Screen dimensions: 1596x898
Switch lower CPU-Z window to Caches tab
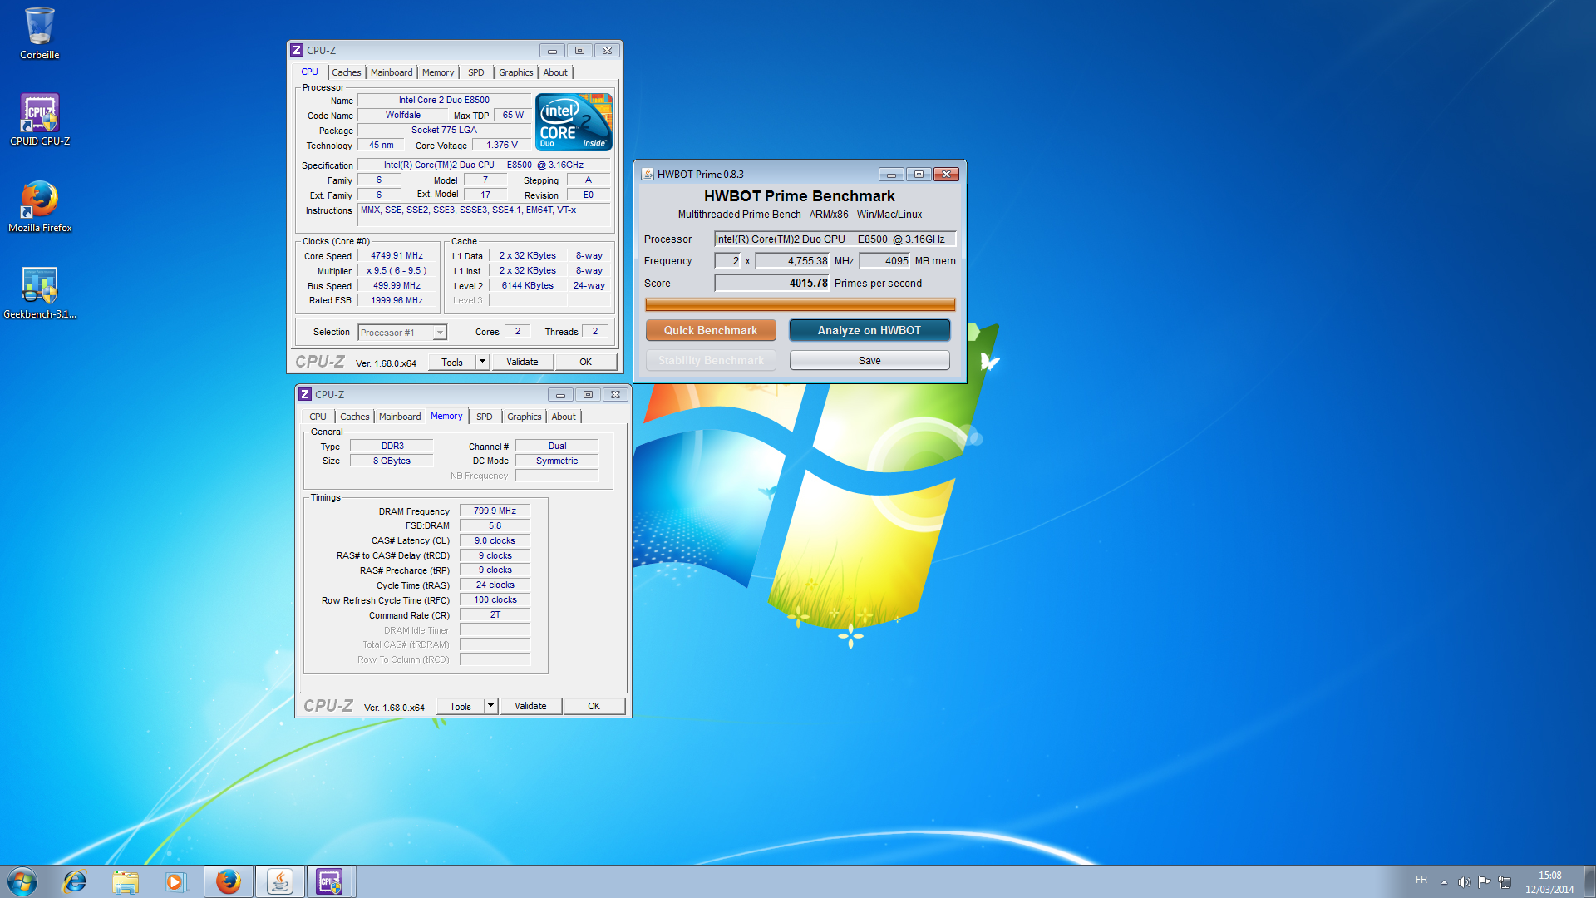(355, 417)
